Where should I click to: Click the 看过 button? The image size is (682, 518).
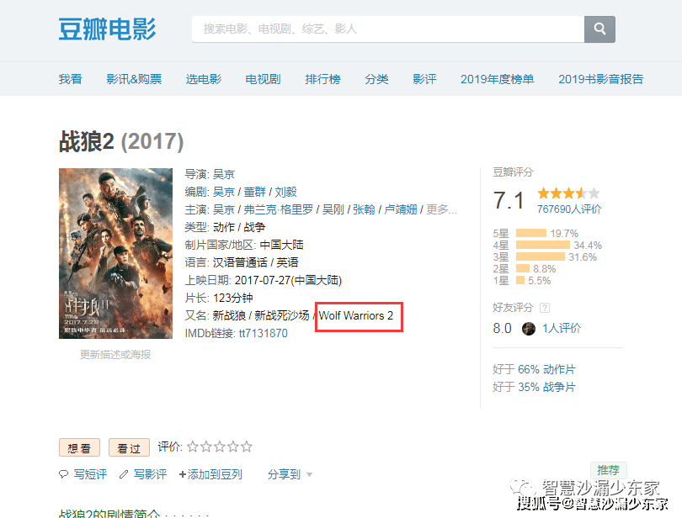[x=129, y=447]
